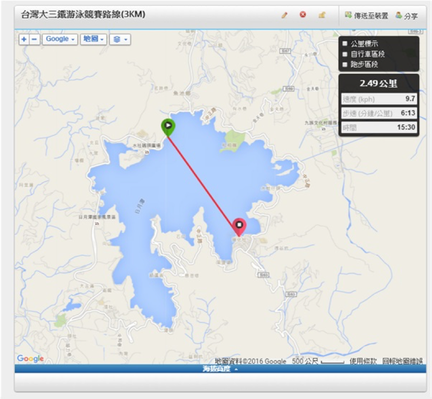
Task: Click the 日月潭國家風景區 map label
Action: click(x=97, y=217)
